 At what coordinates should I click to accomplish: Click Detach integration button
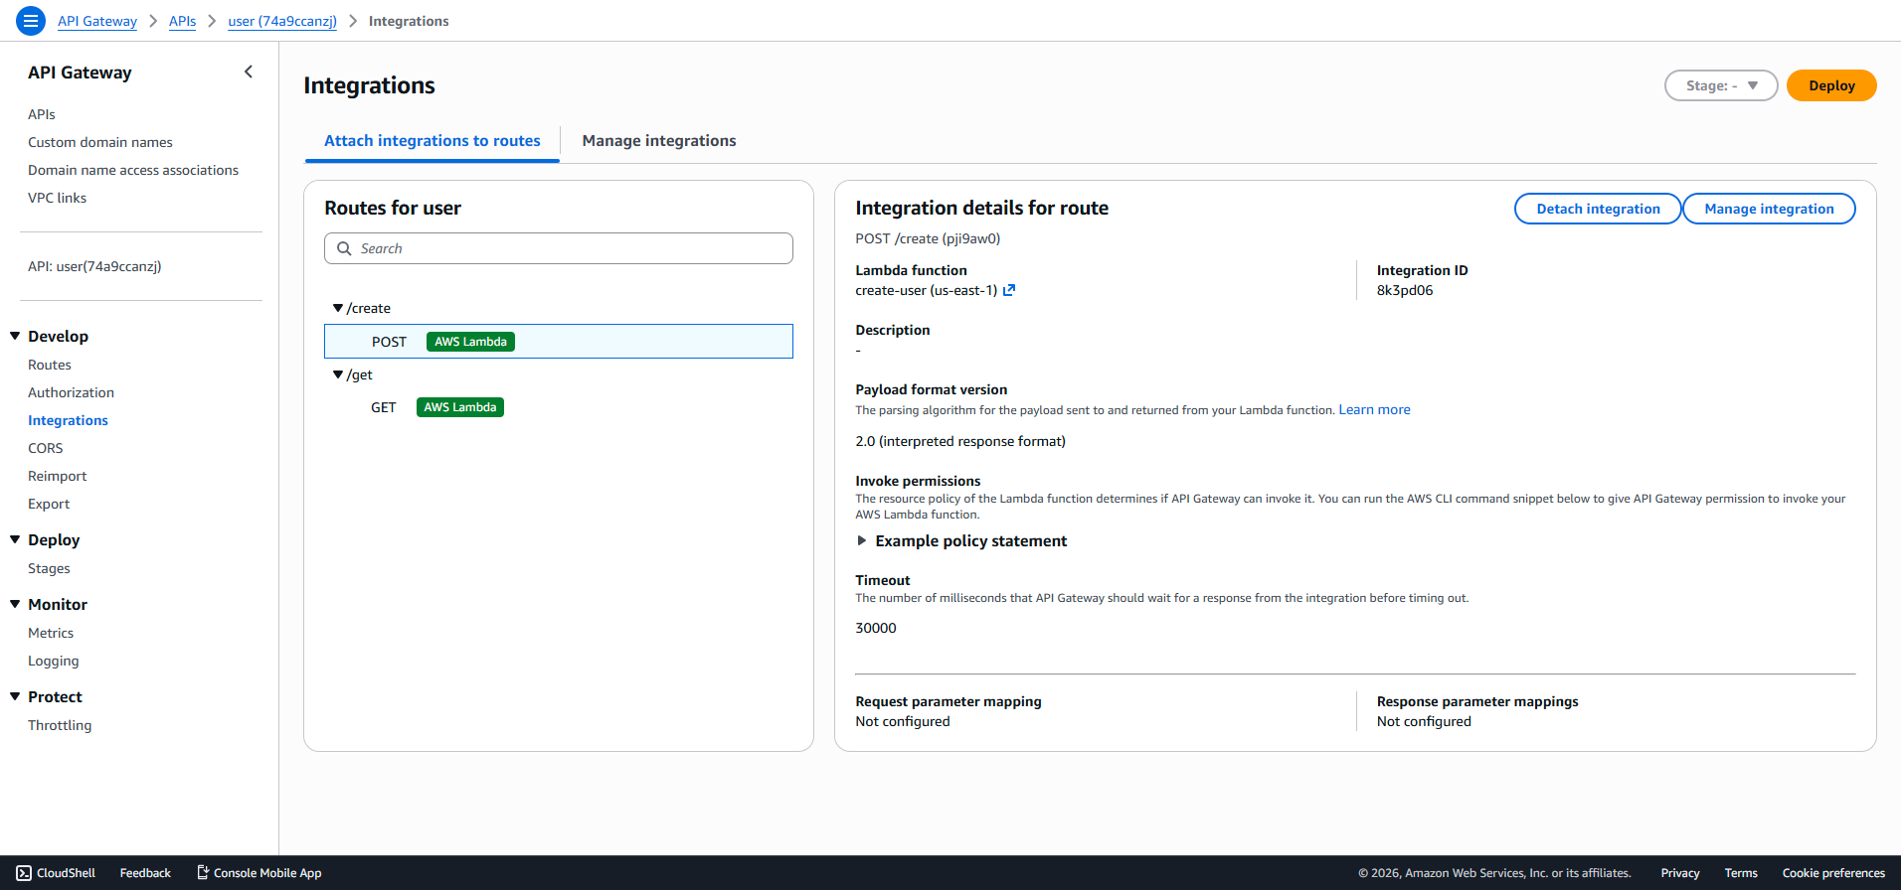pos(1598,209)
